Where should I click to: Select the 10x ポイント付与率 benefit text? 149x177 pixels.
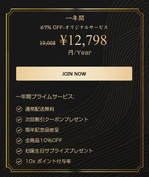coord(48,161)
